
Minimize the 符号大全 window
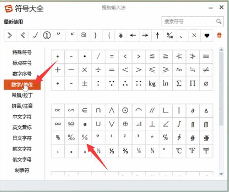pyautogui.click(x=211, y=8)
